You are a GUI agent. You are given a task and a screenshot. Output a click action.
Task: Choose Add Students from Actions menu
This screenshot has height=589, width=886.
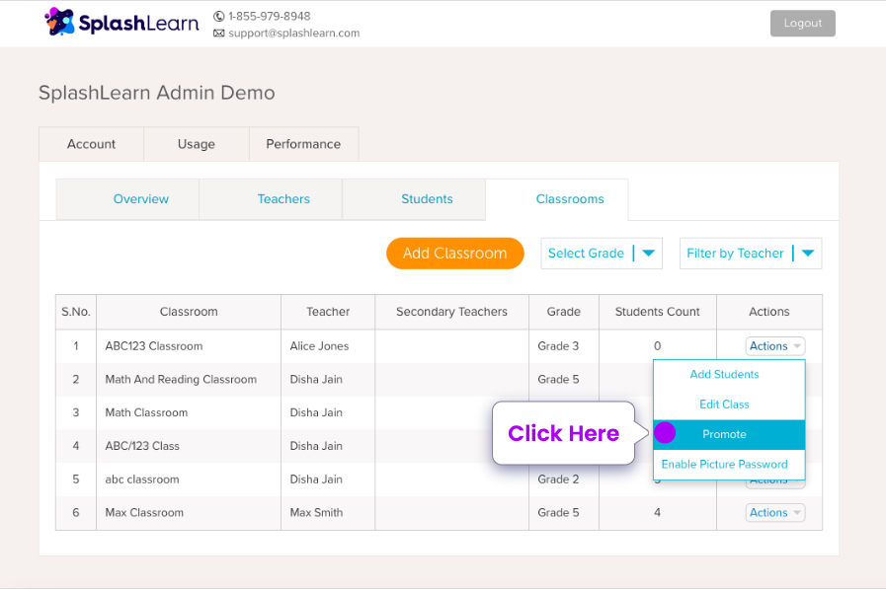729,375
